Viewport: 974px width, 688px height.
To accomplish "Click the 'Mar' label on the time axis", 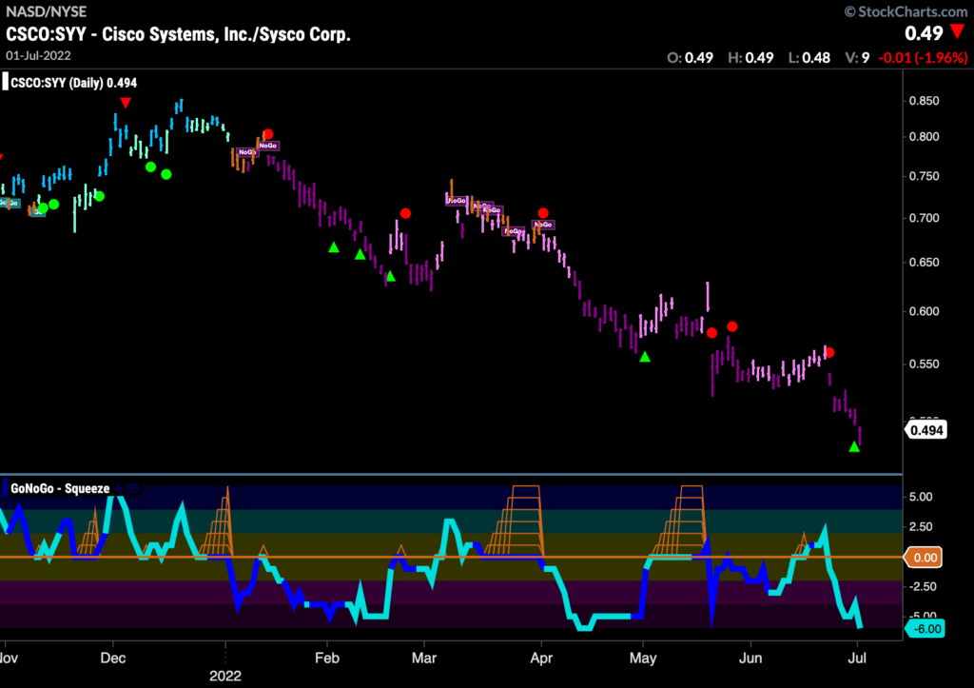I will click(424, 658).
